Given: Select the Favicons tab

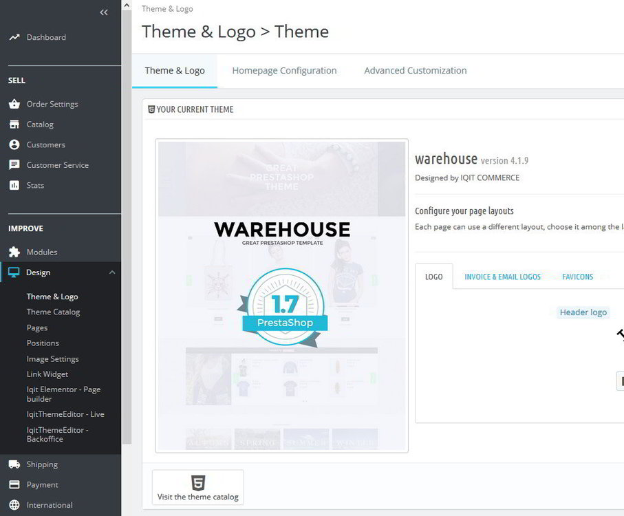Looking at the screenshot, I should click(x=577, y=277).
